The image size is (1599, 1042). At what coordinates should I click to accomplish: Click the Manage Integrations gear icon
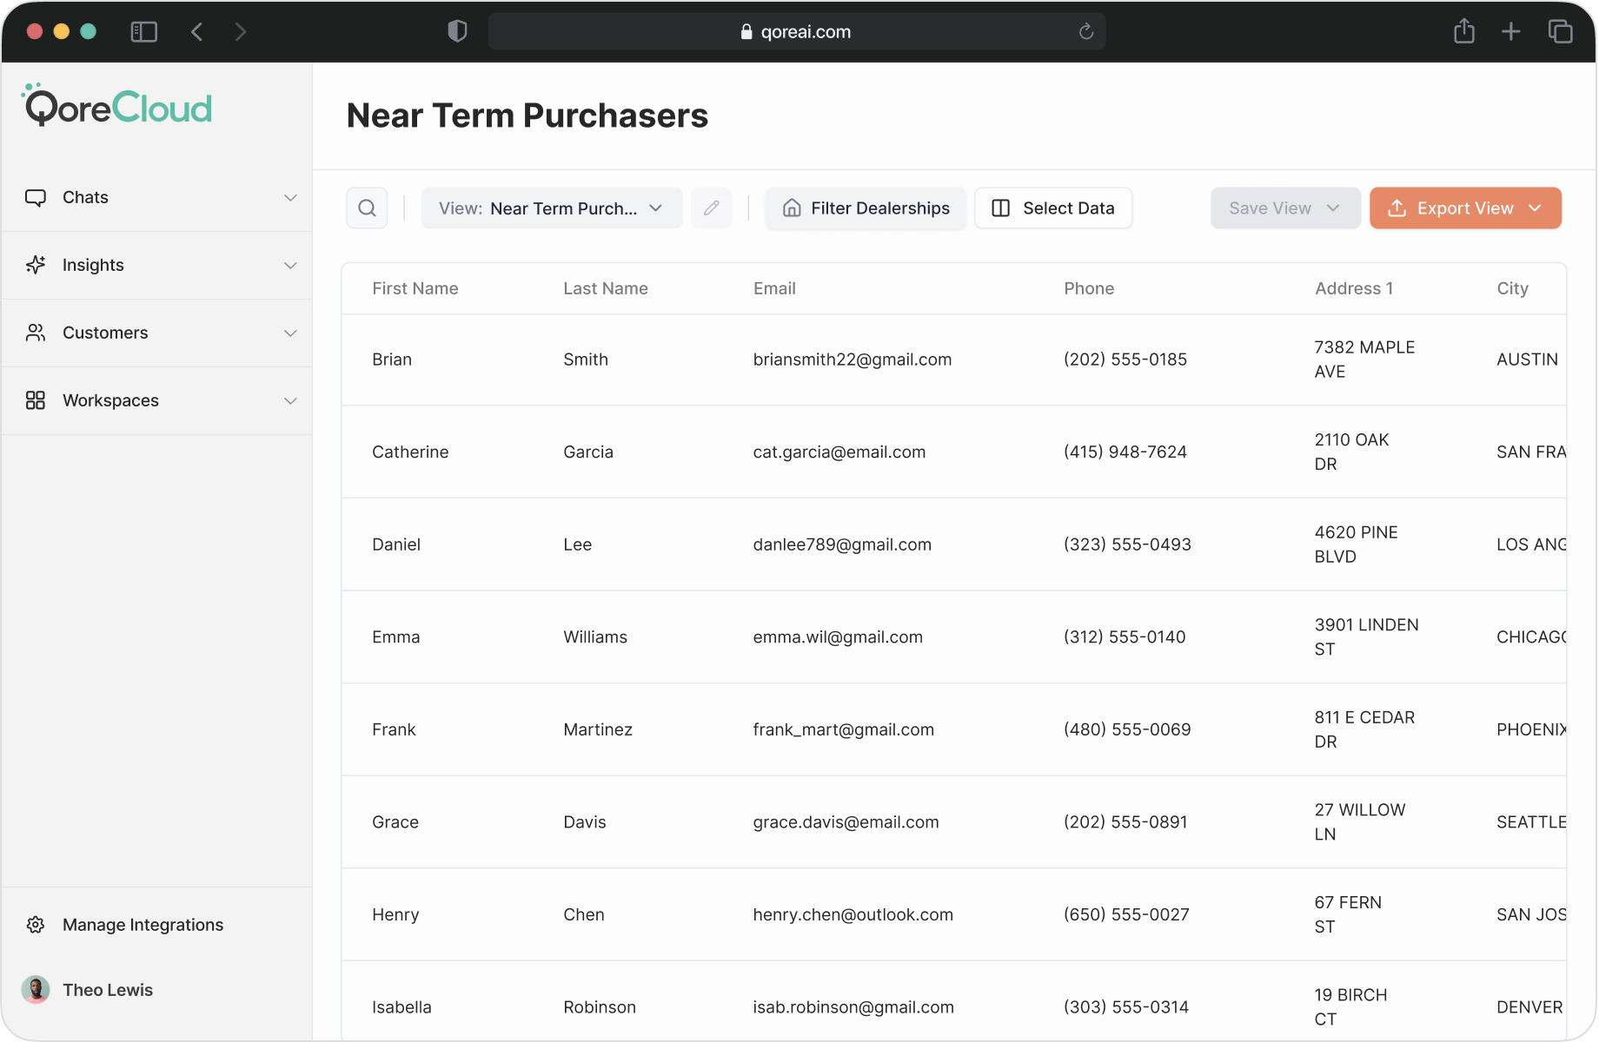36,925
